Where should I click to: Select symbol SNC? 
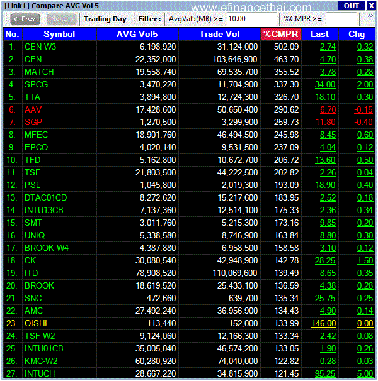coord(33,299)
